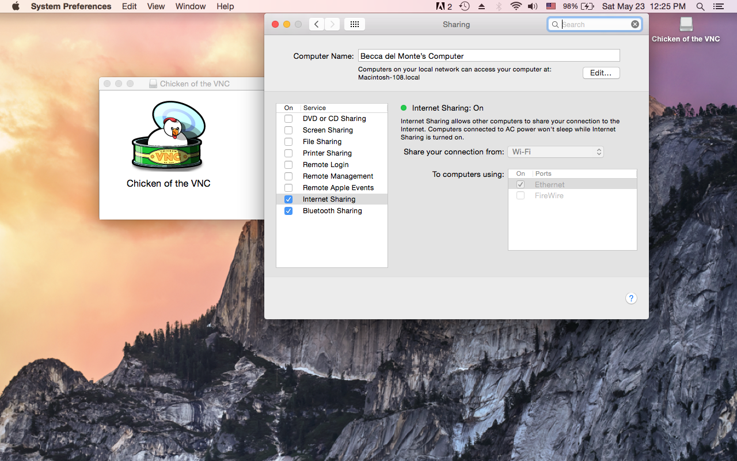Toggle the FireWire port checkbox
The height and width of the screenshot is (461, 737).
[x=521, y=195]
